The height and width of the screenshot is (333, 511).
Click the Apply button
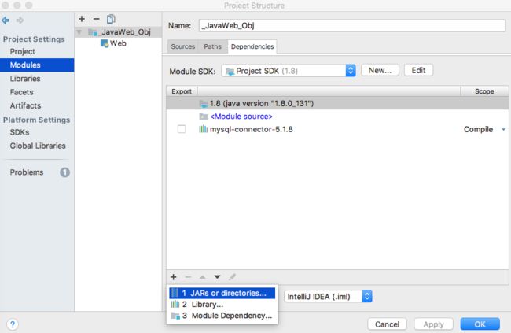433,324
